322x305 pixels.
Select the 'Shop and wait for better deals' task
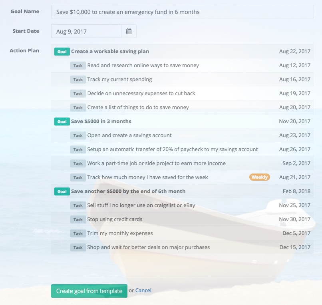click(x=148, y=247)
